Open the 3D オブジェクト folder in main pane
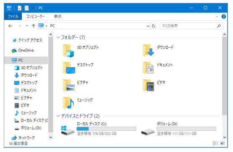 click(x=81, y=51)
